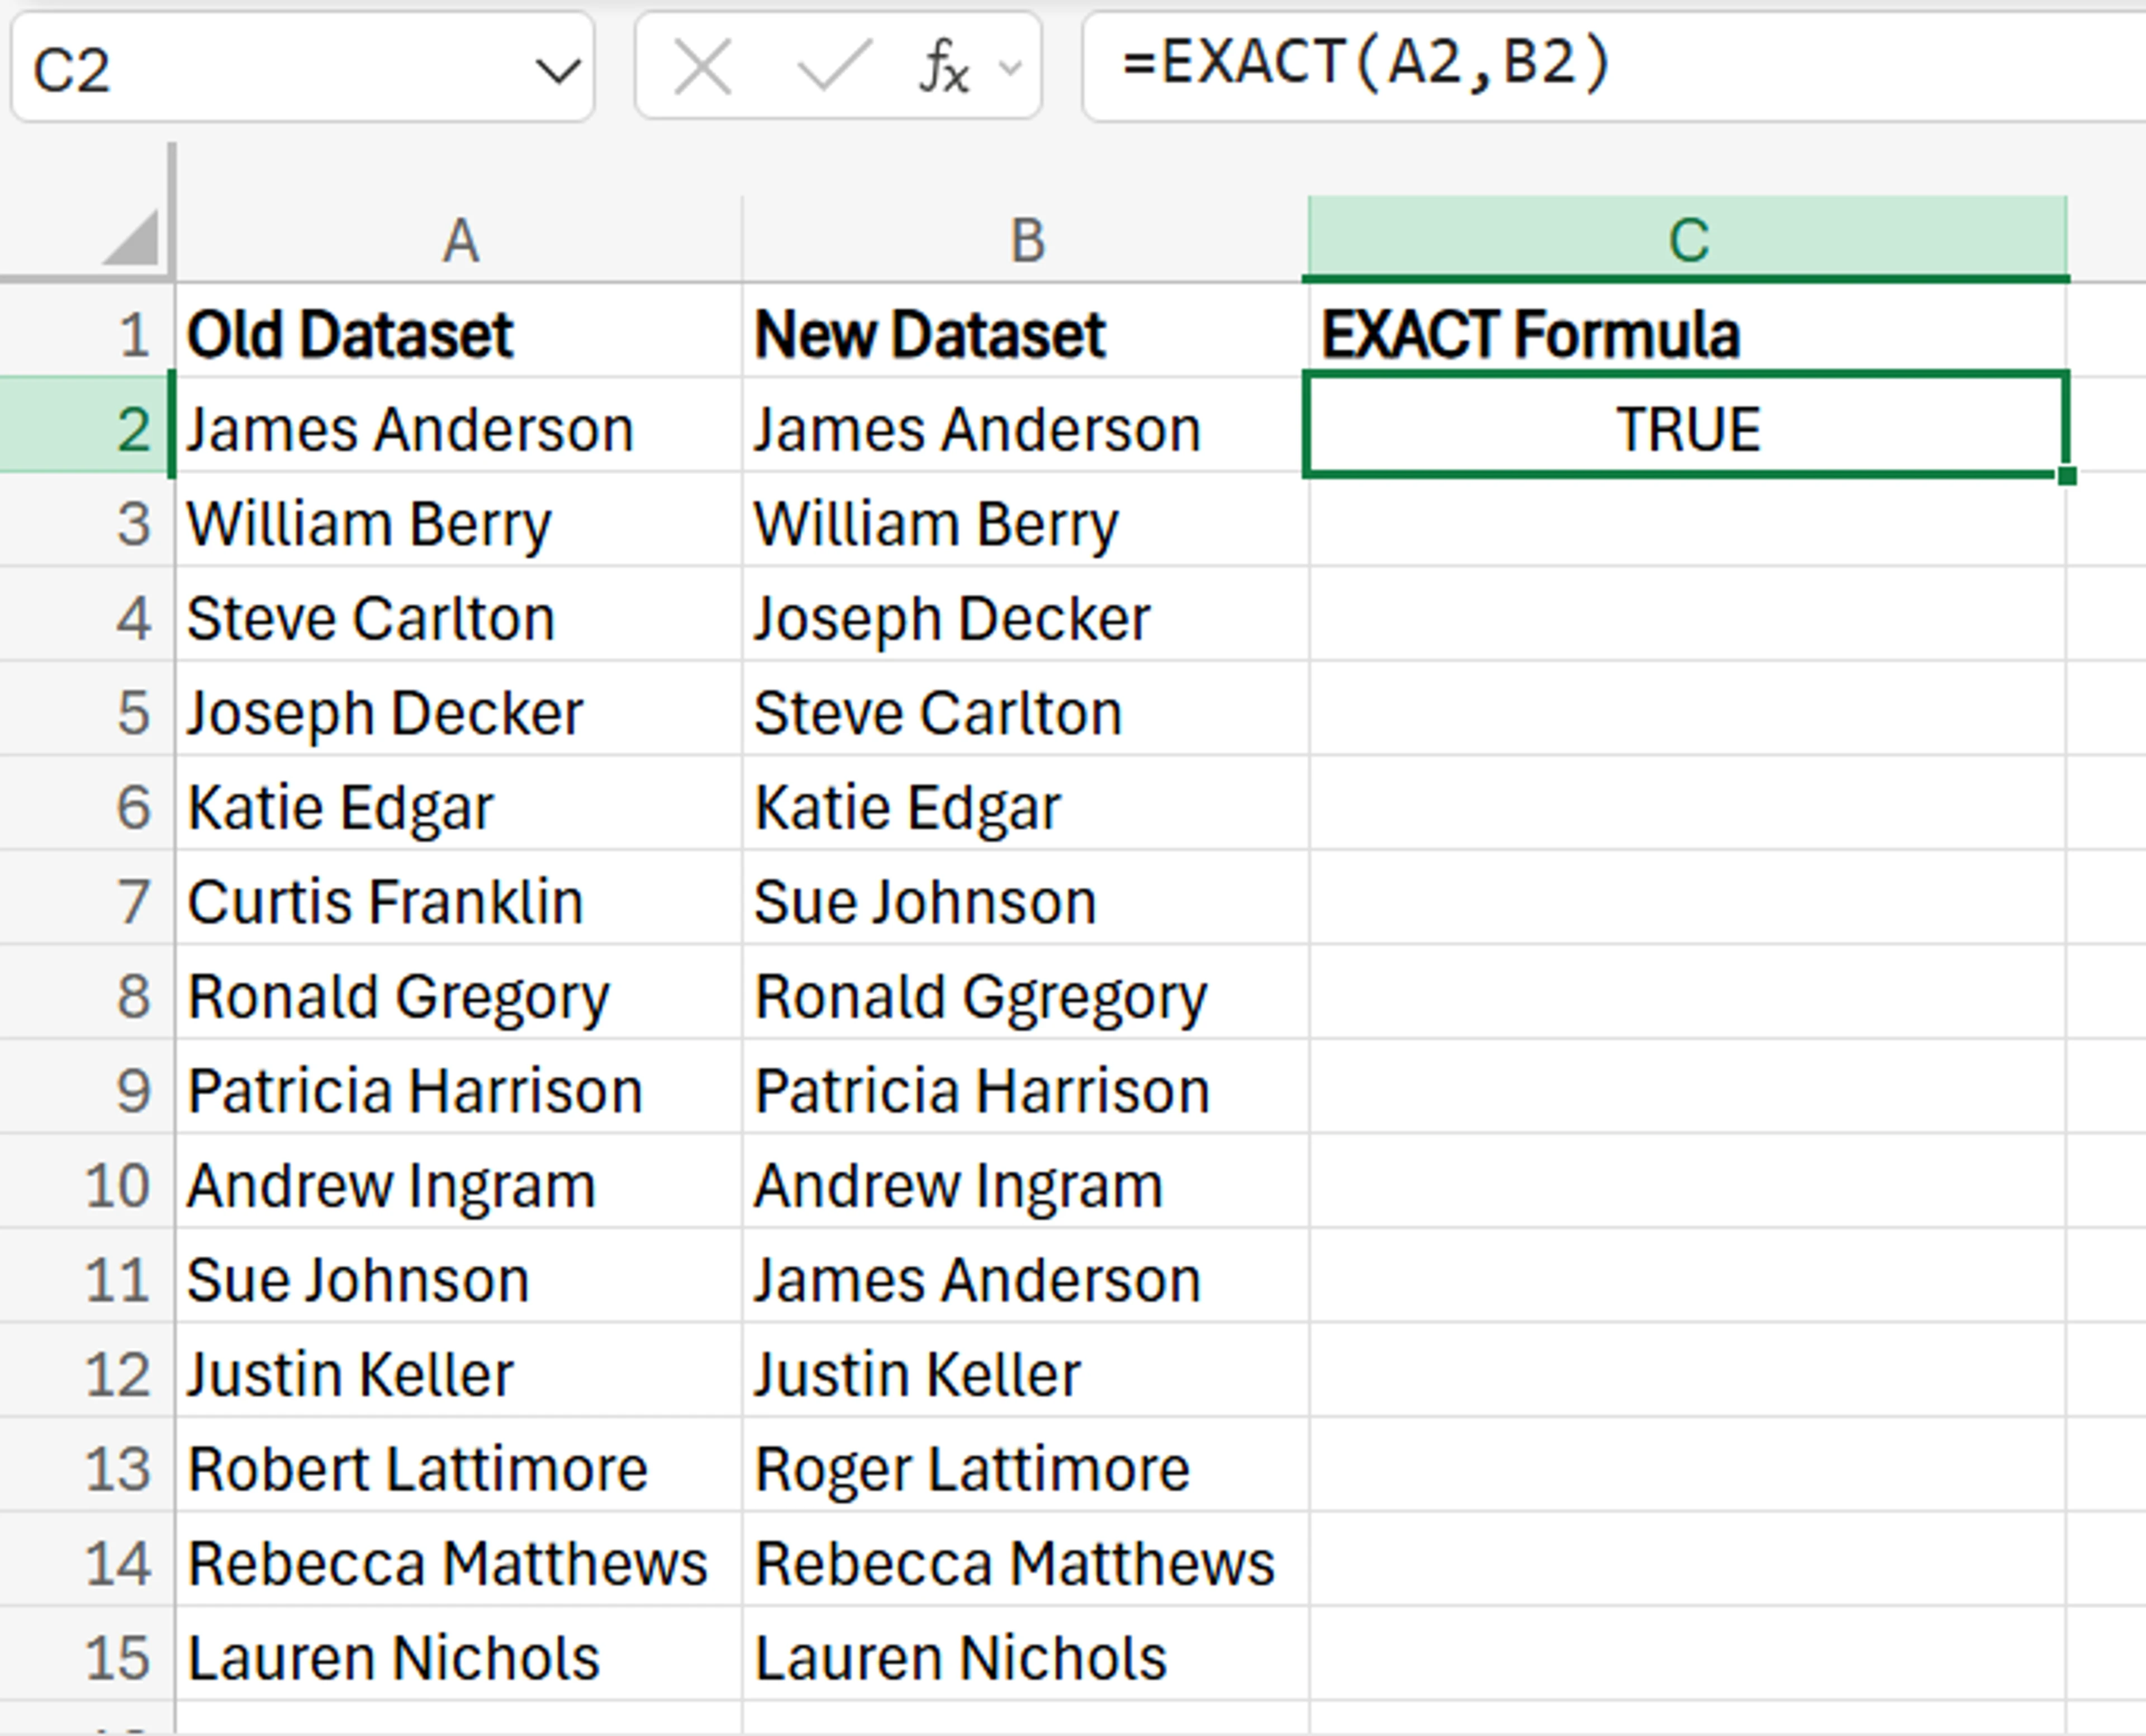Click 'James Anderson' in cell A2

click(460, 426)
